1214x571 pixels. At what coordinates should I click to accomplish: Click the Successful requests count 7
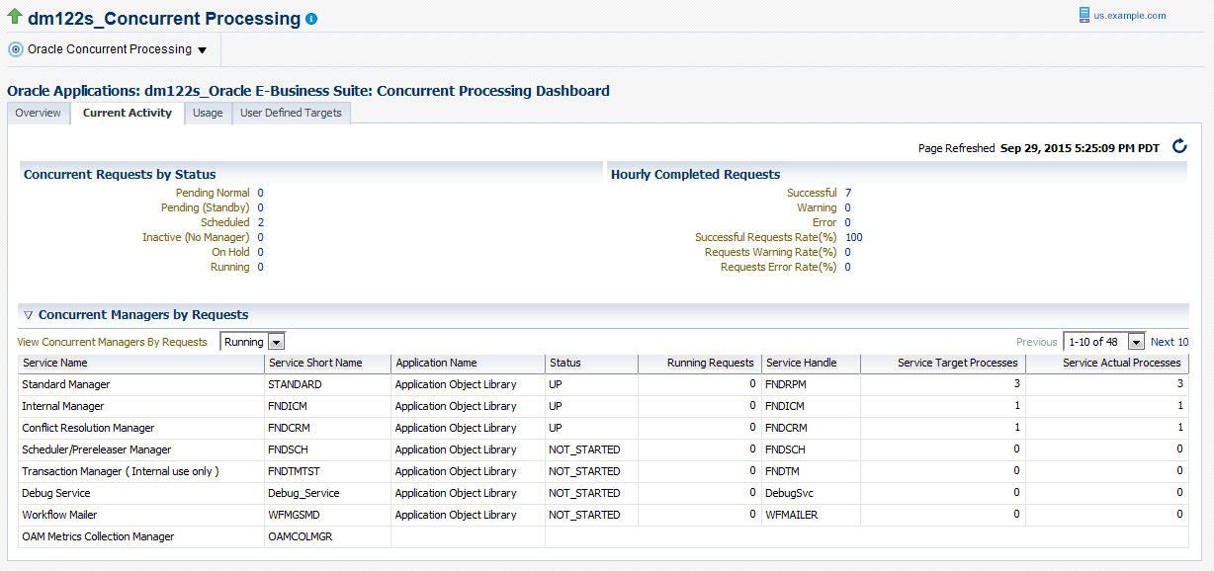click(848, 193)
